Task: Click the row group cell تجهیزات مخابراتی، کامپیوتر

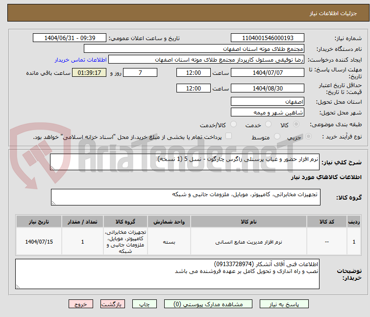Action: (125, 242)
